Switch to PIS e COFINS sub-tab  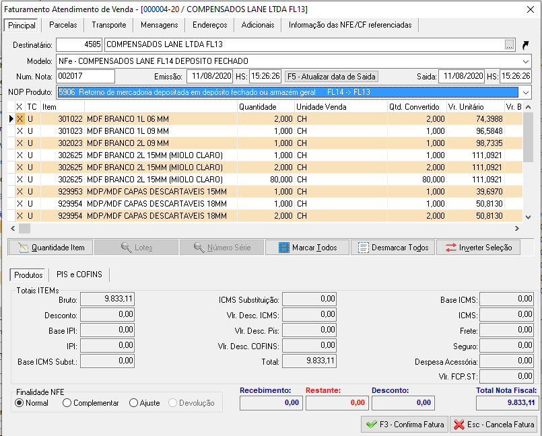point(79,275)
